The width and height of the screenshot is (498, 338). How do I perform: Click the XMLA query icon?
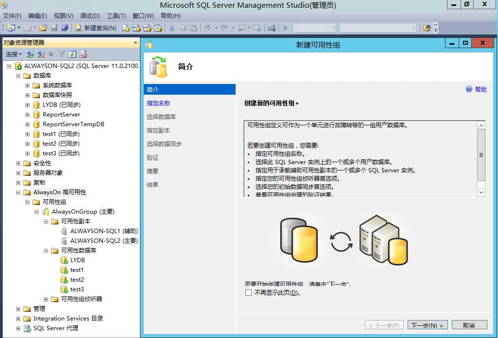[158, 28]
